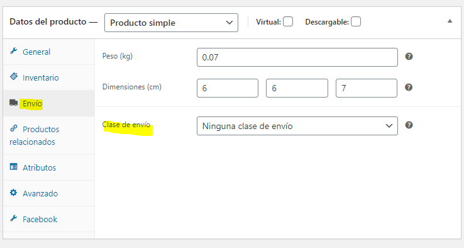The image size is (464, 248).
Task: Click the help icon next to Clase de envío
Action: pyautogui.click(x=409, y=125)
